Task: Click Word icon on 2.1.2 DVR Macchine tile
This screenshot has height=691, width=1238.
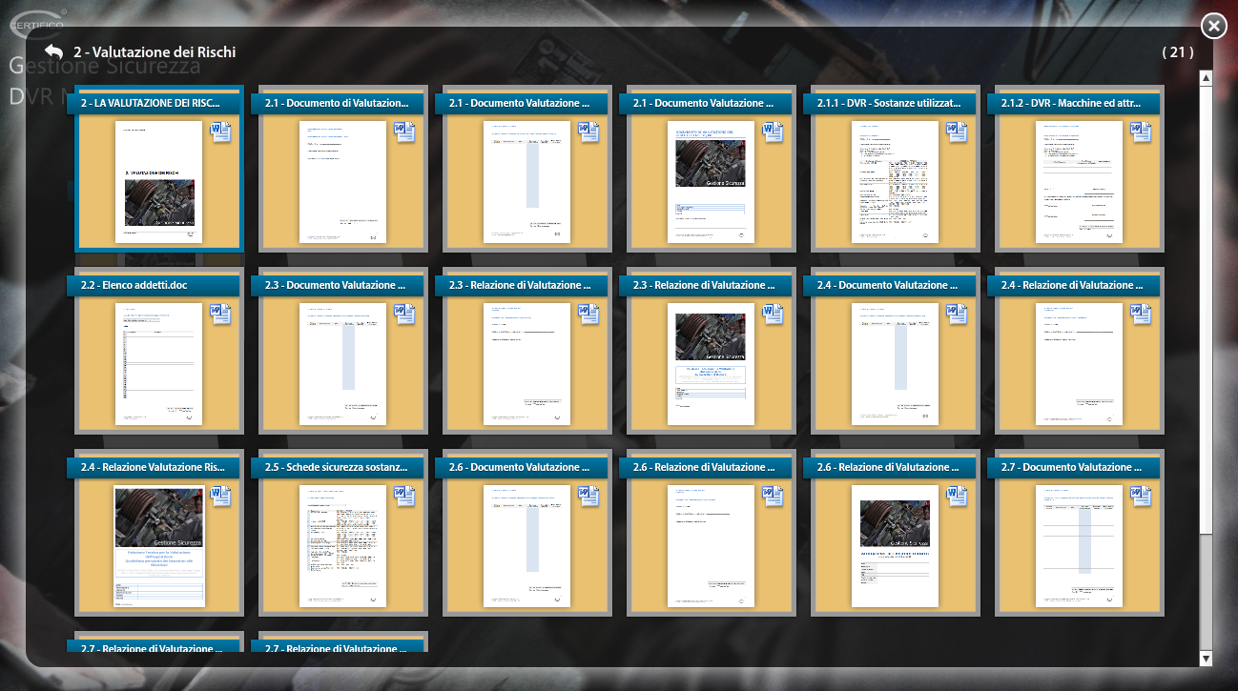Action: click(1141, 132)
